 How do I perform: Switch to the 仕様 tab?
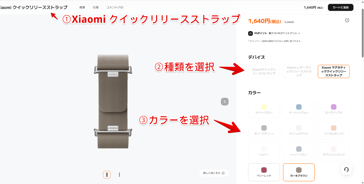[96, 7]
